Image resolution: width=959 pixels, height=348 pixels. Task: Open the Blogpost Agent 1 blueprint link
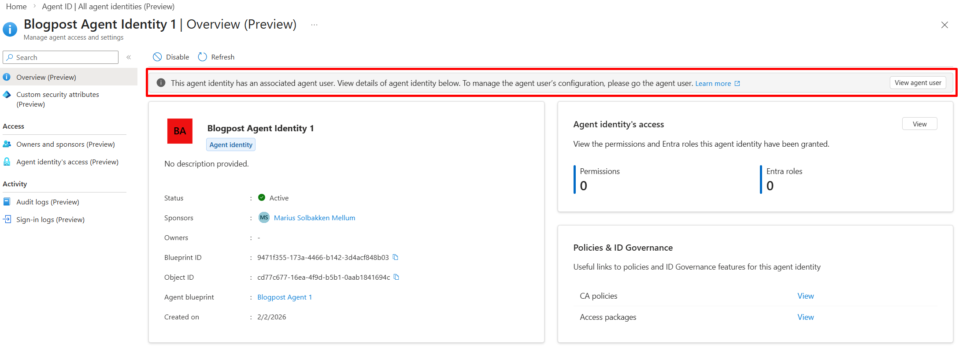[285, 297]
